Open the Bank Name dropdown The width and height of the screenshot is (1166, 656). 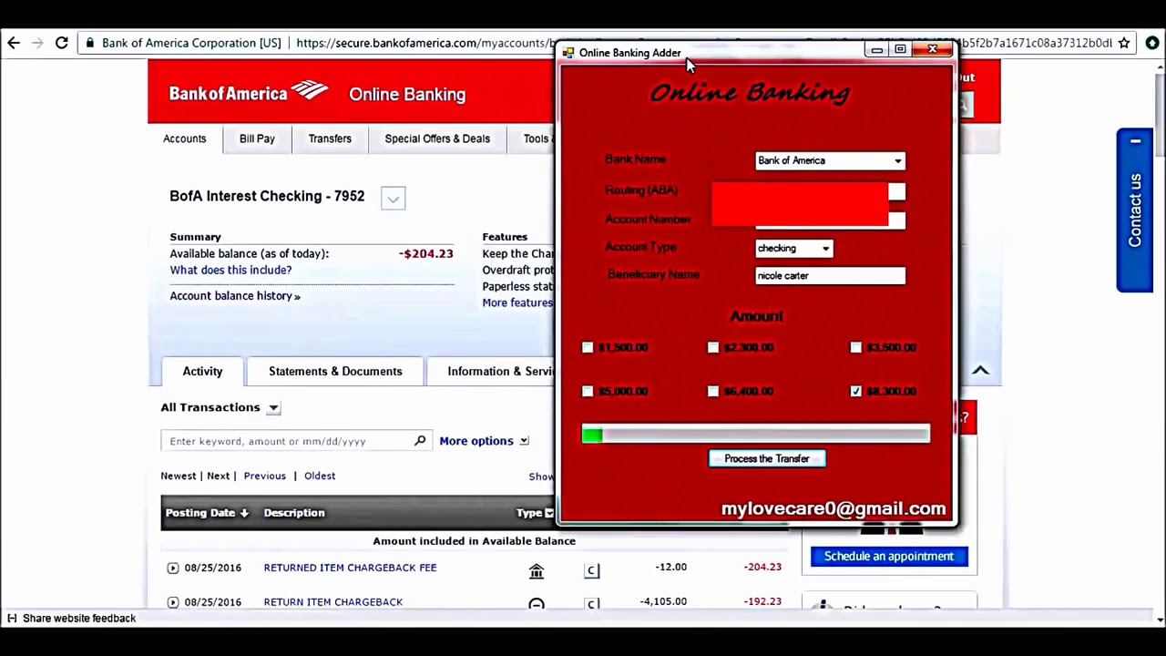coord(898,161)
